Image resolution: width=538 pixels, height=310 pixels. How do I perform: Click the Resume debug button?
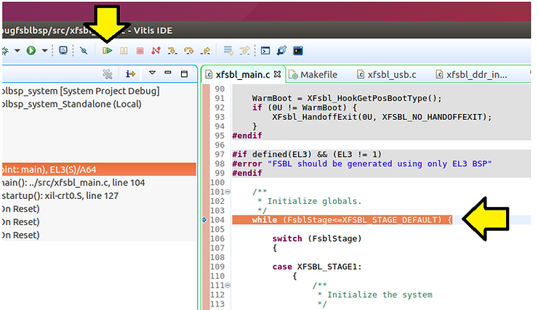[x=108, y=51]
